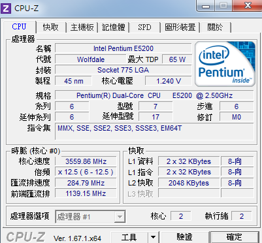
Task: Click the Socket 775 LGA package value
Action: (x=123, y=70)
